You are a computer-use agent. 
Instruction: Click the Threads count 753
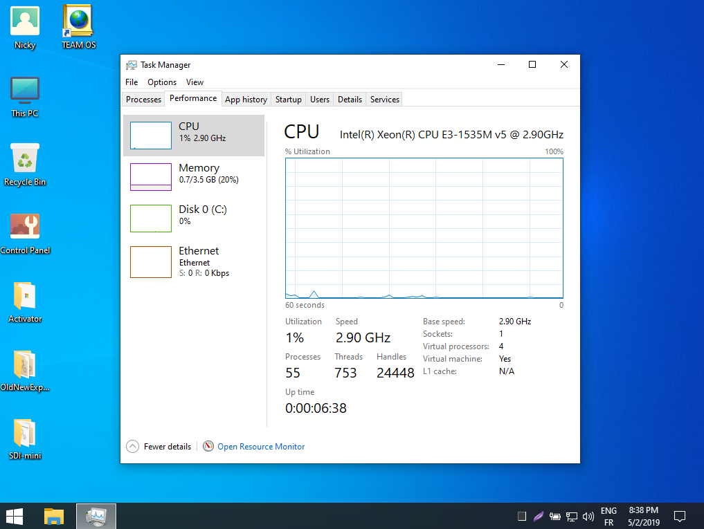(x=345, y=373)
